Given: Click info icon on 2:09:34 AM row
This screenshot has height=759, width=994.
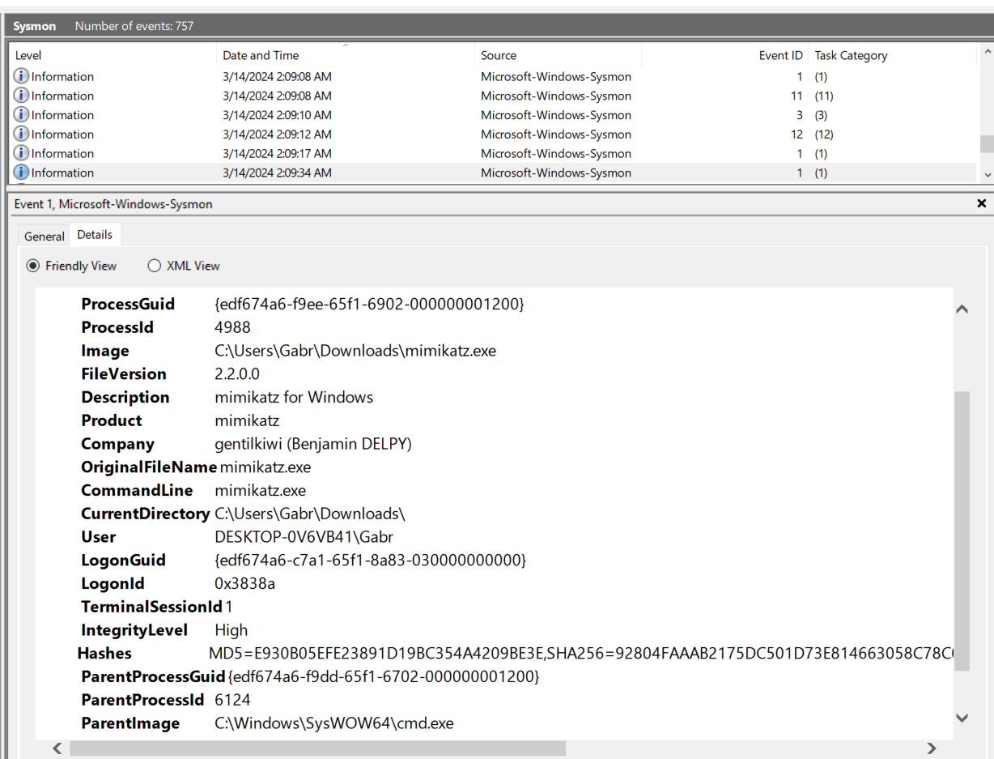Looking at the screenshot, I should [x=21, y=173].
